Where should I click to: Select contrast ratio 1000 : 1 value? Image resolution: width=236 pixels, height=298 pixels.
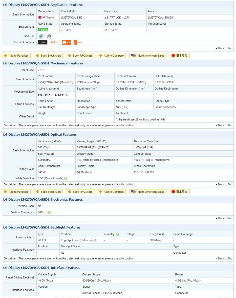pos(152,160)
